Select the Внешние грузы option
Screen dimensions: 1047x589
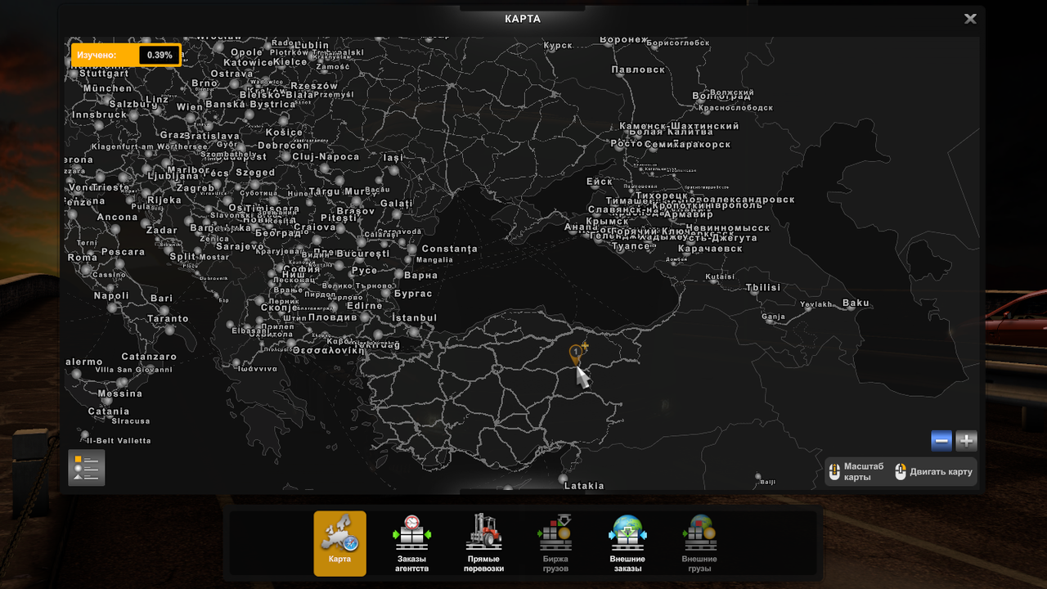699,543
